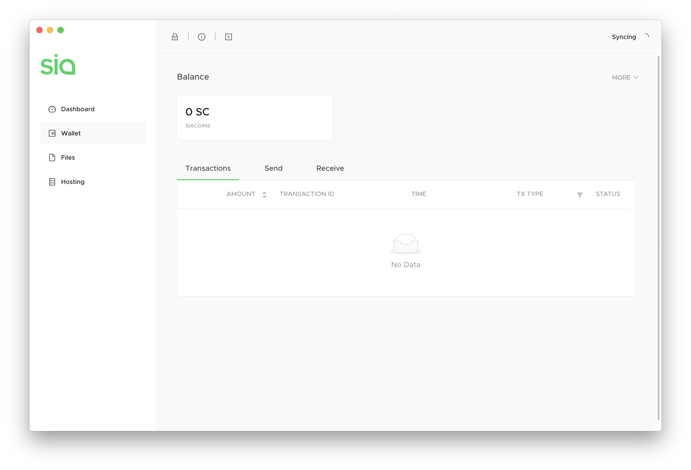This screenshot has height=470, width=691.
Task: Click the TIME column header
Action: (x=419, y=194)
